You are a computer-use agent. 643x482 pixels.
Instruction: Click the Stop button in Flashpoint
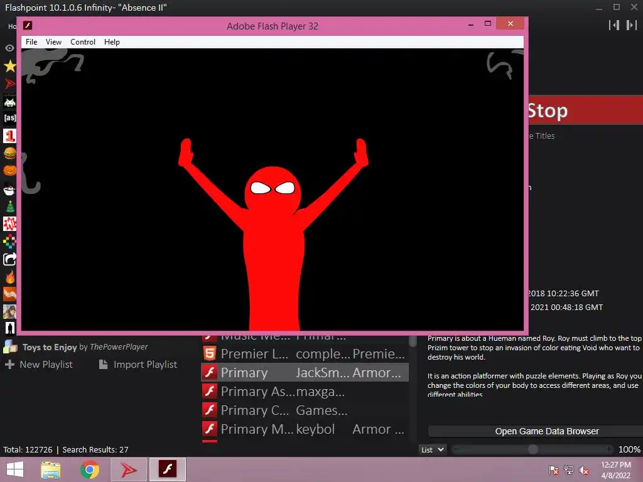tap(586, 110)
